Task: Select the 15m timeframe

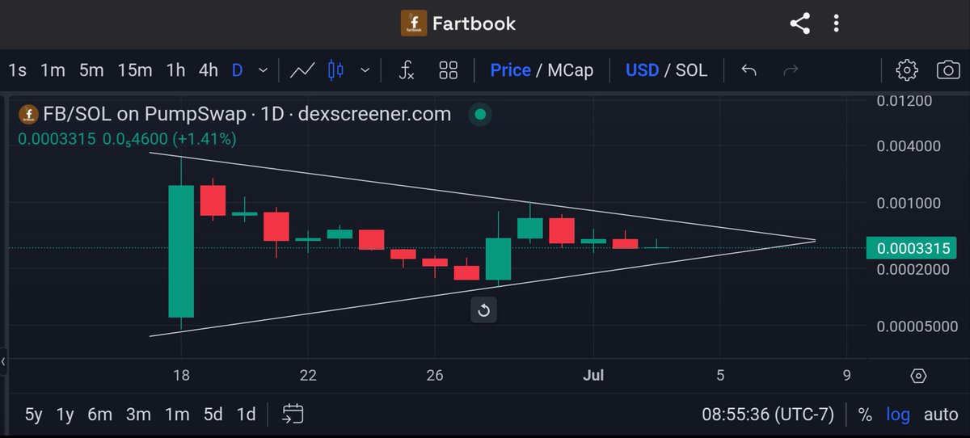Action: coord(134,70)
